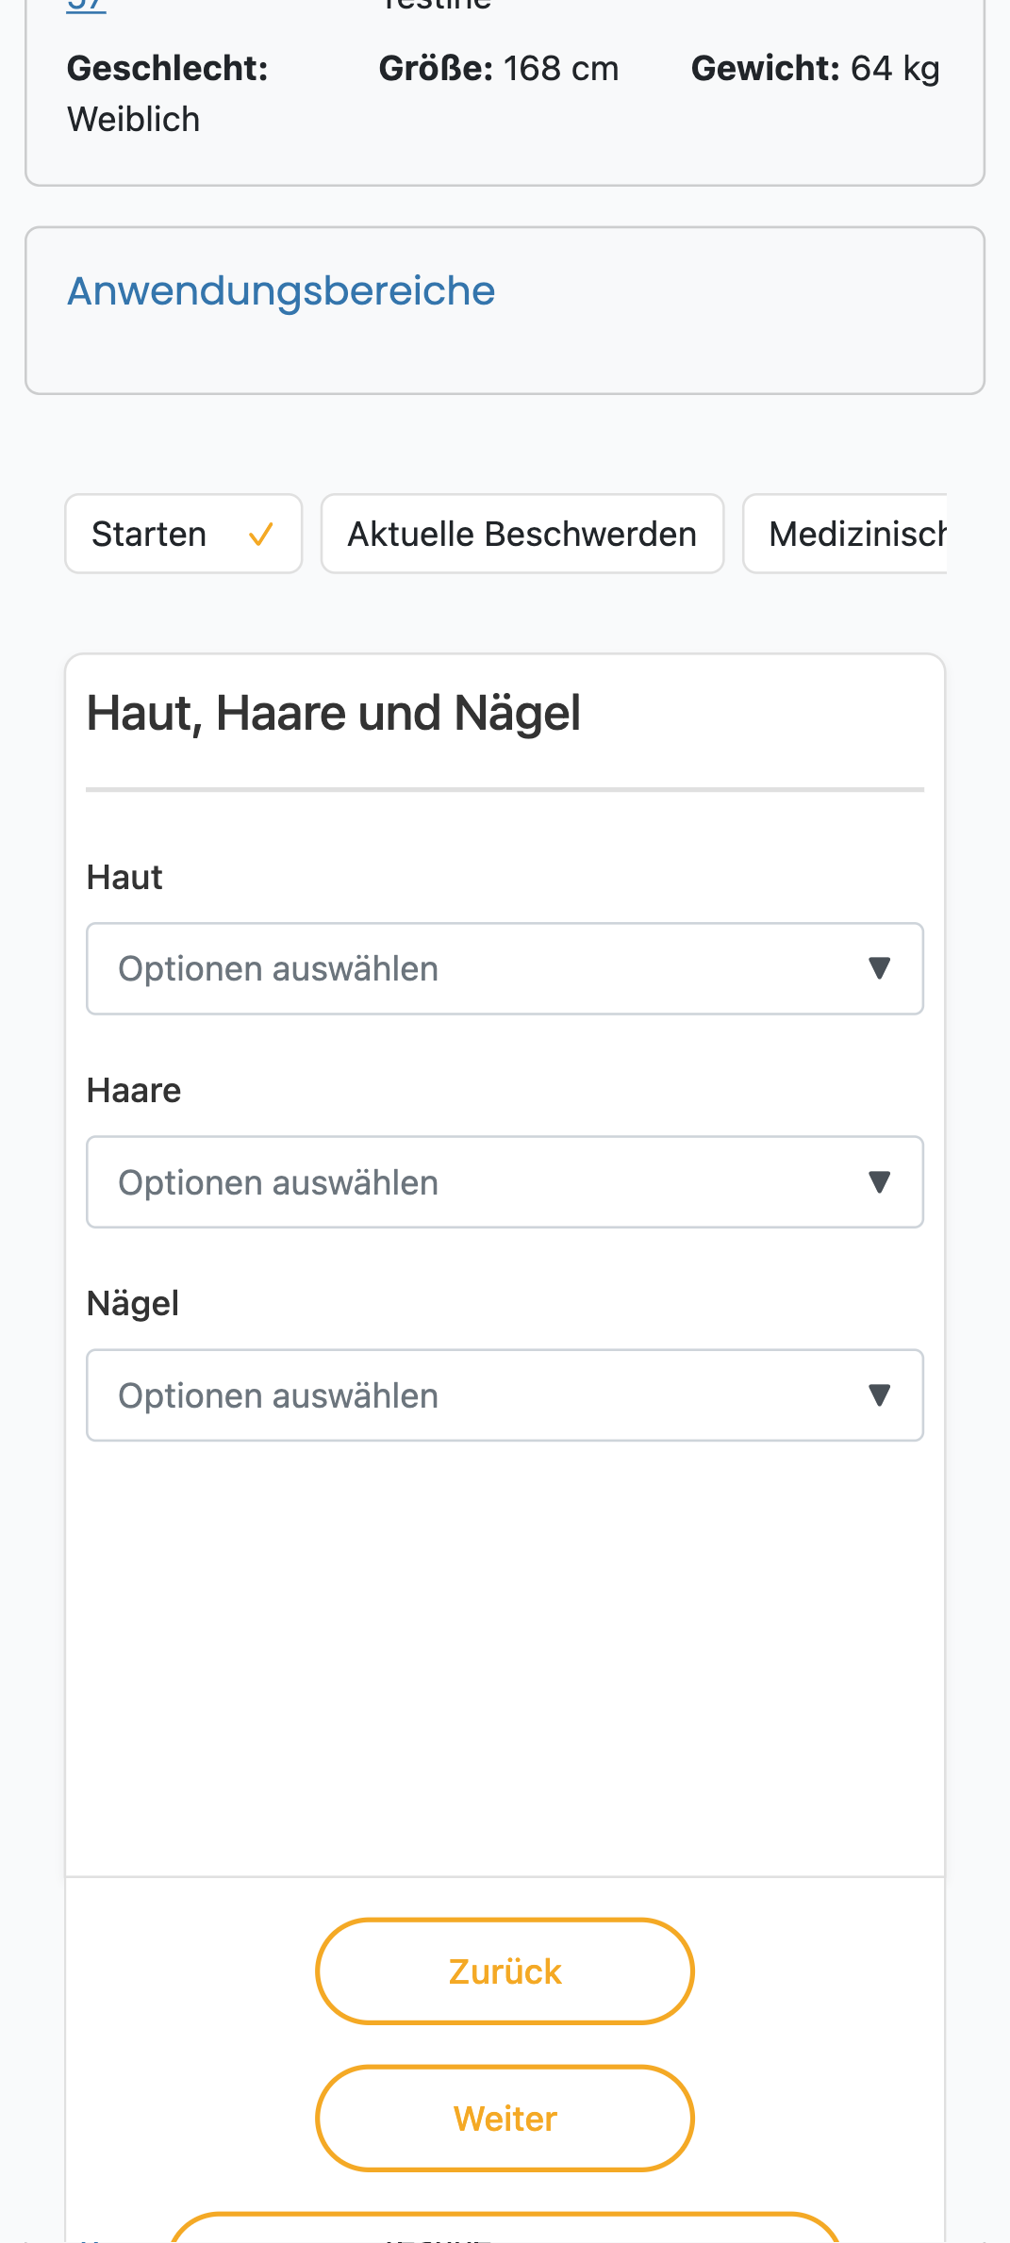Viewport: 1010px width, 2243px height.
Task: Open the partially visible Medizinisch tab
Action: [845, 534]
